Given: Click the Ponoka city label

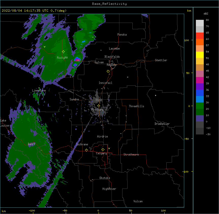Looking at the screenshot, I should (122, 35).
